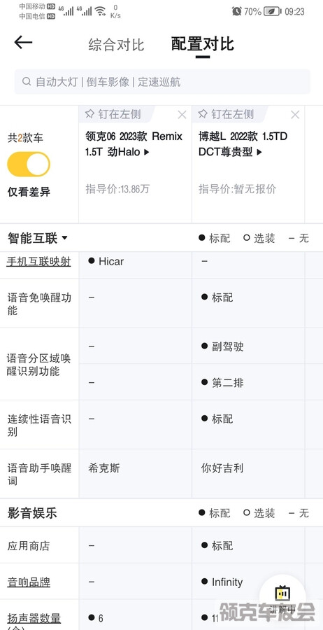Open the 手机互联映射 explanation link

click(39, 262)
